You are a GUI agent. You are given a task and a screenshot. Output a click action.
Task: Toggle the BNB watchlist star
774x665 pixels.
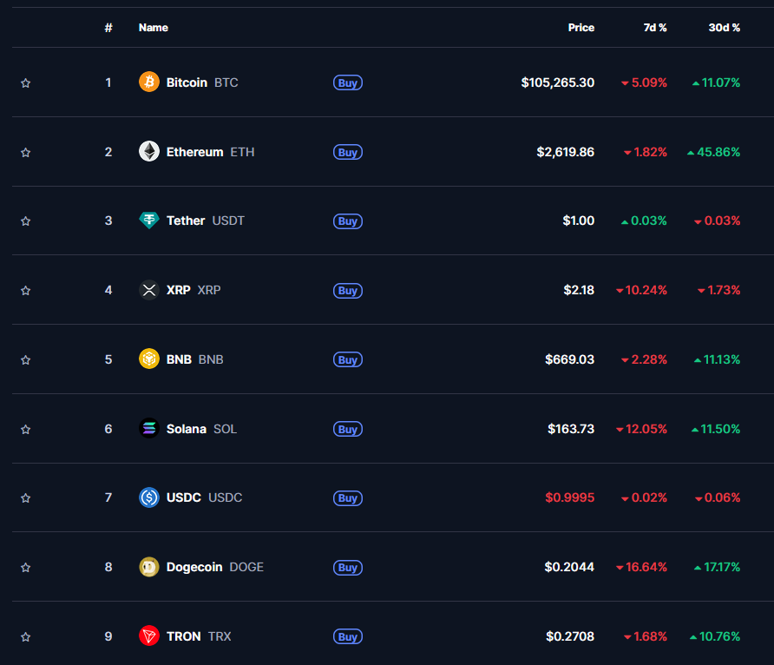(26, 360)
